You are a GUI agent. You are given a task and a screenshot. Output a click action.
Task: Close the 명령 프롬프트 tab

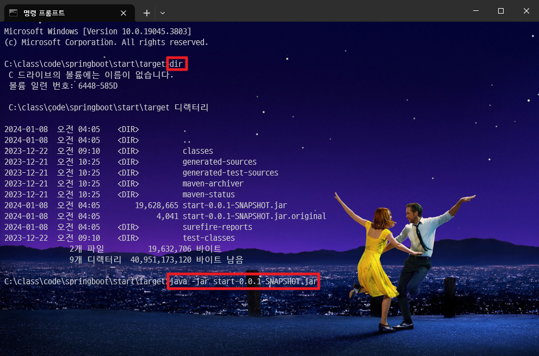pos(123,13)
